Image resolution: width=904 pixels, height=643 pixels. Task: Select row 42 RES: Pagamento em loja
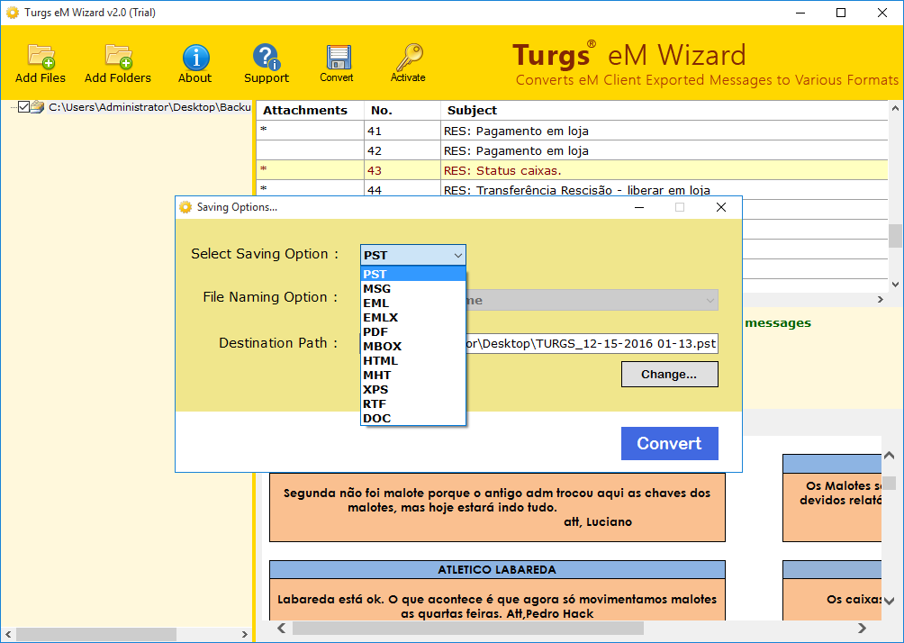tap(572, 150)
